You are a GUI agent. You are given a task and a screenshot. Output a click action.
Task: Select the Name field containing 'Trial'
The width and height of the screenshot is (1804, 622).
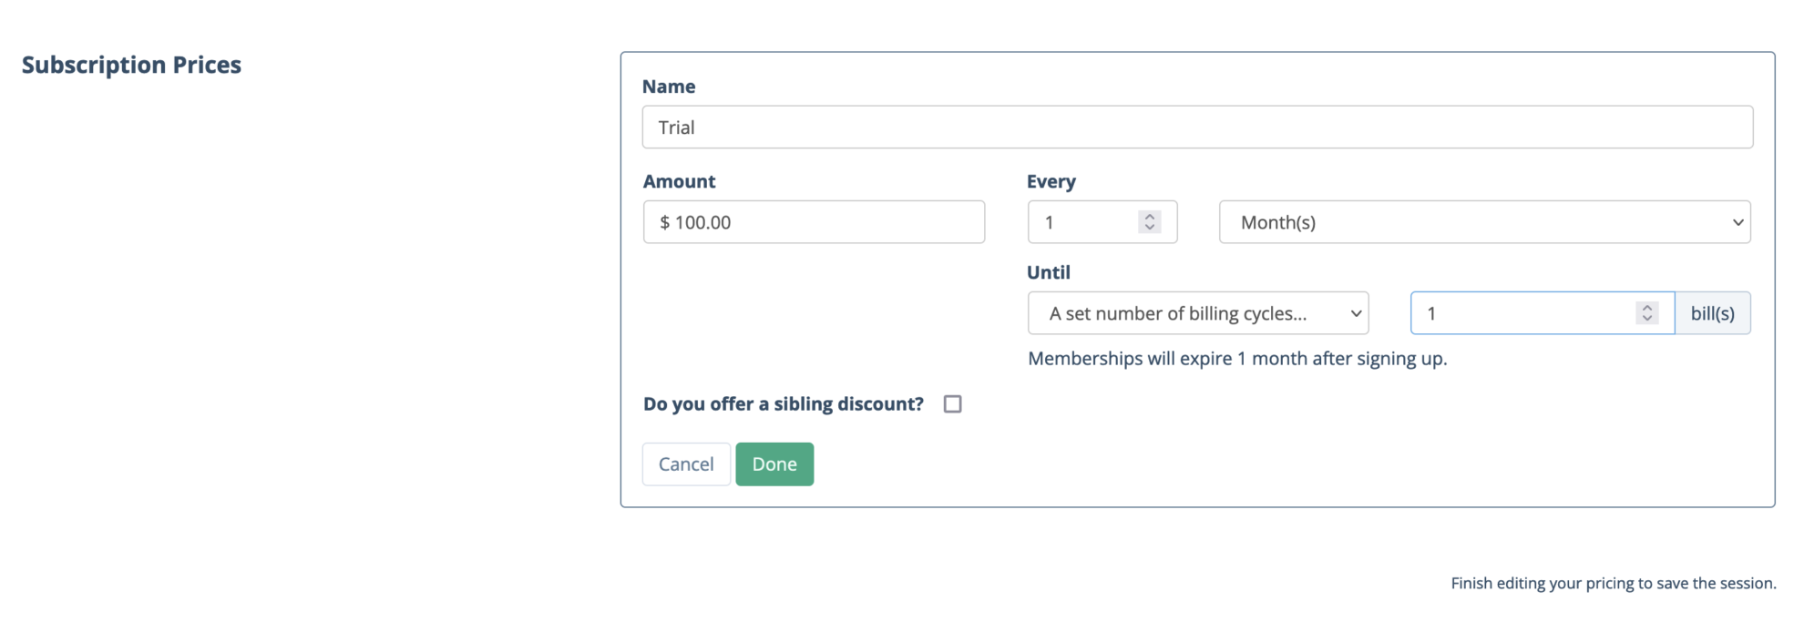[1196, 127]
